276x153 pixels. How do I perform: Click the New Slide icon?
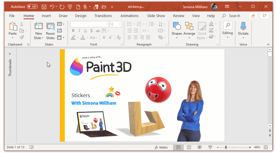coord(38,26)
